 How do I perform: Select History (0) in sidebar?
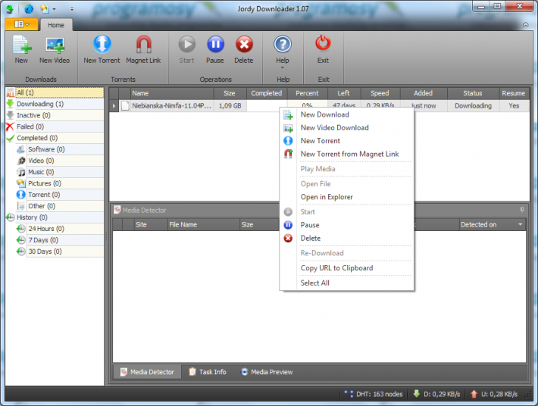[55, 217]
